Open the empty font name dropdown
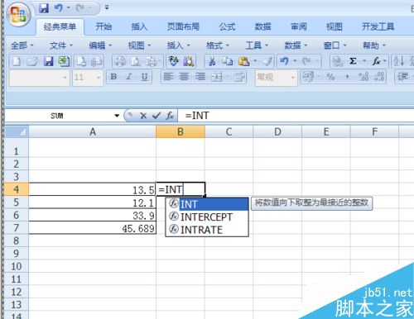The height and width of the screenshot is (319, 414). 65,78
